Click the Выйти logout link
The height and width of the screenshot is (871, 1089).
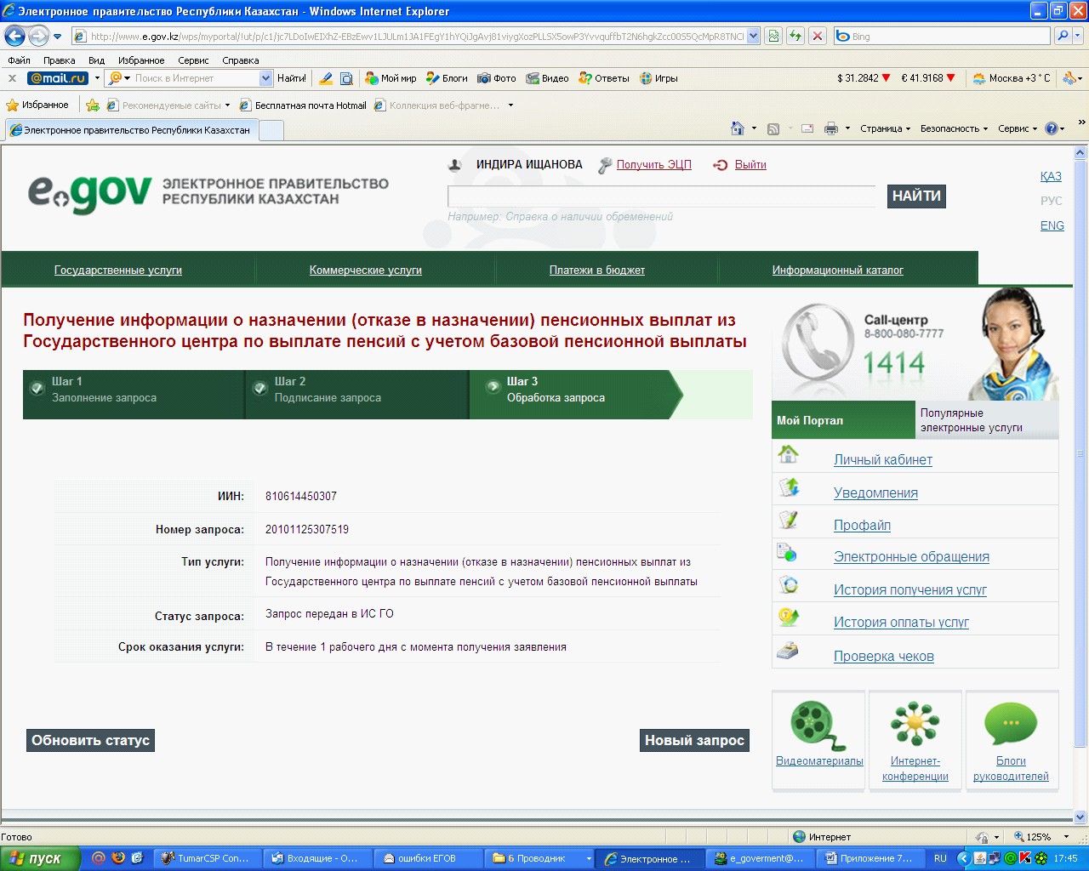click(x=750, y=165)
